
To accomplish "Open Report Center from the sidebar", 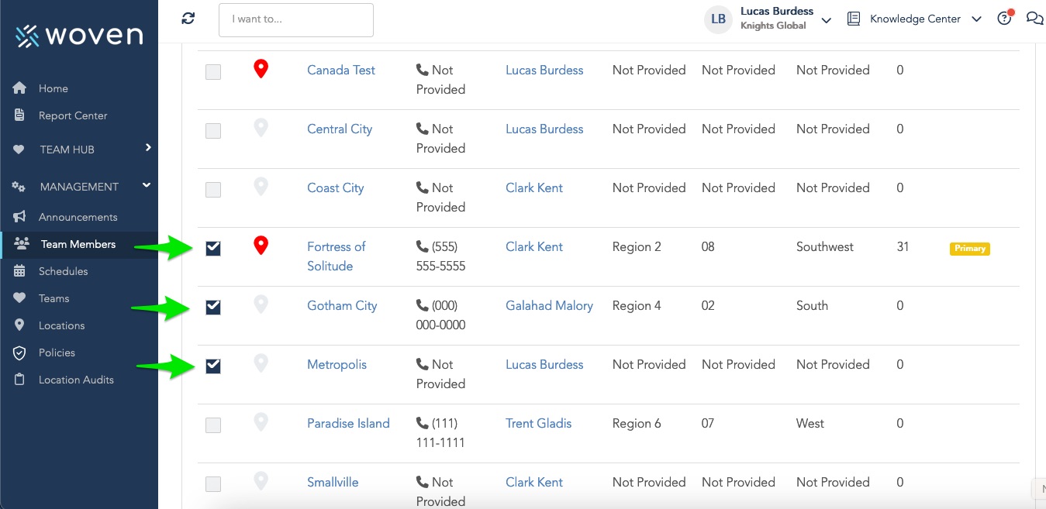I will pyautogui.click(x=73, y=115).
